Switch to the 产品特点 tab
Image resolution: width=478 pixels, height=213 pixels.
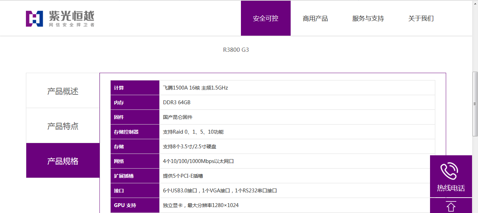click(x=63, y=126)
